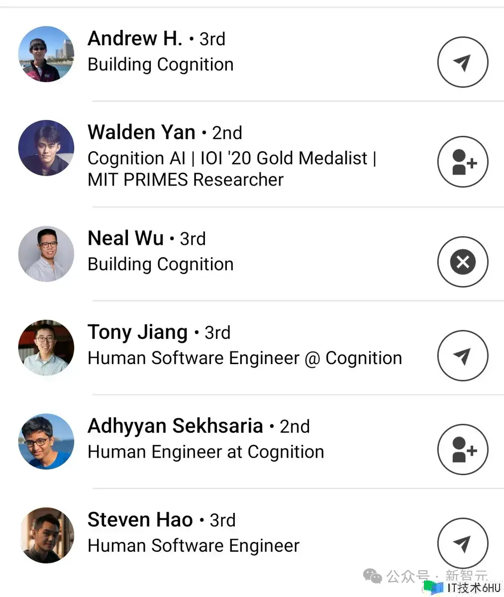Send a message to Steven Hao
Viewport: 504px width, 597px height.
[462, 543]
